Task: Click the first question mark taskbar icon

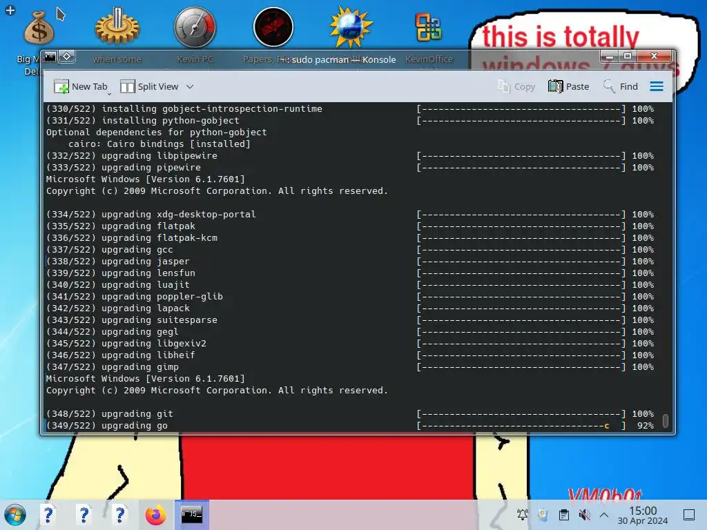Action: 48,515
